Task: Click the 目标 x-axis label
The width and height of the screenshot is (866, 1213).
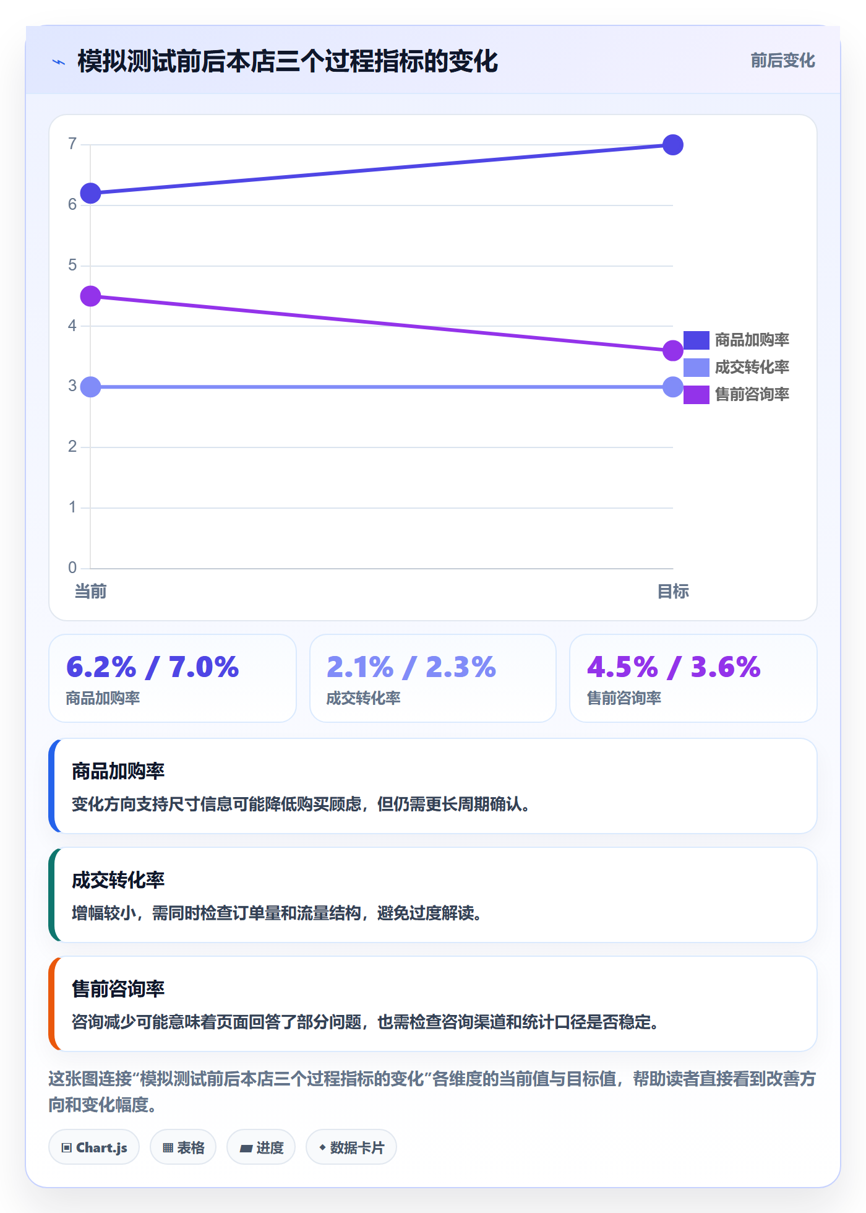Action: (x=672, y=592)
